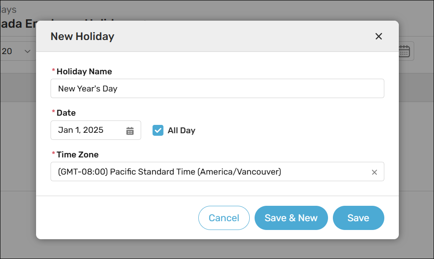
Task: Click the partially hidden page heading
Action: pyautogui.click(x=18, y=24)
